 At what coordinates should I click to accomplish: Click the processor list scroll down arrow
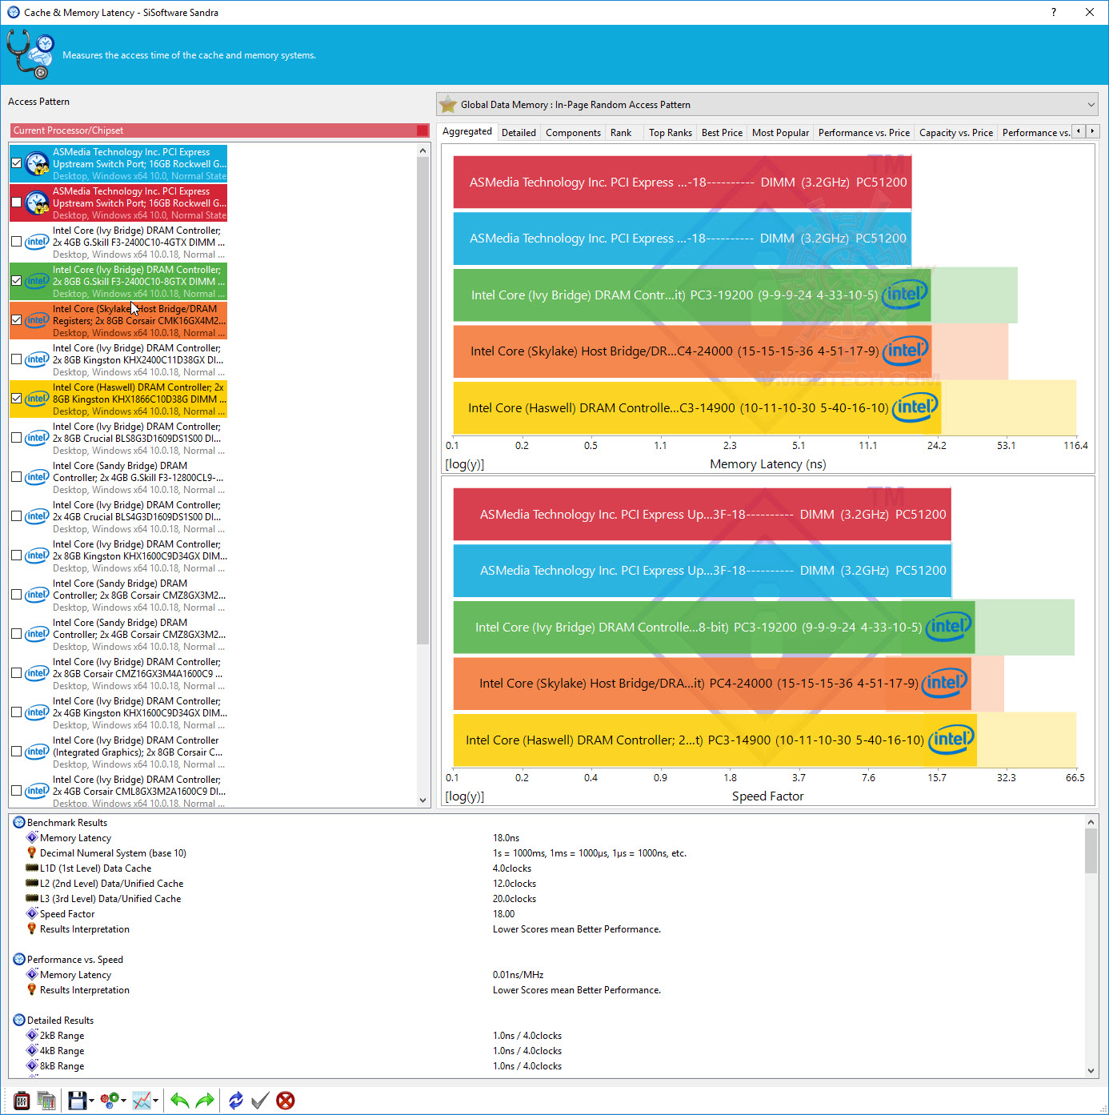click(x=422, y=800)
